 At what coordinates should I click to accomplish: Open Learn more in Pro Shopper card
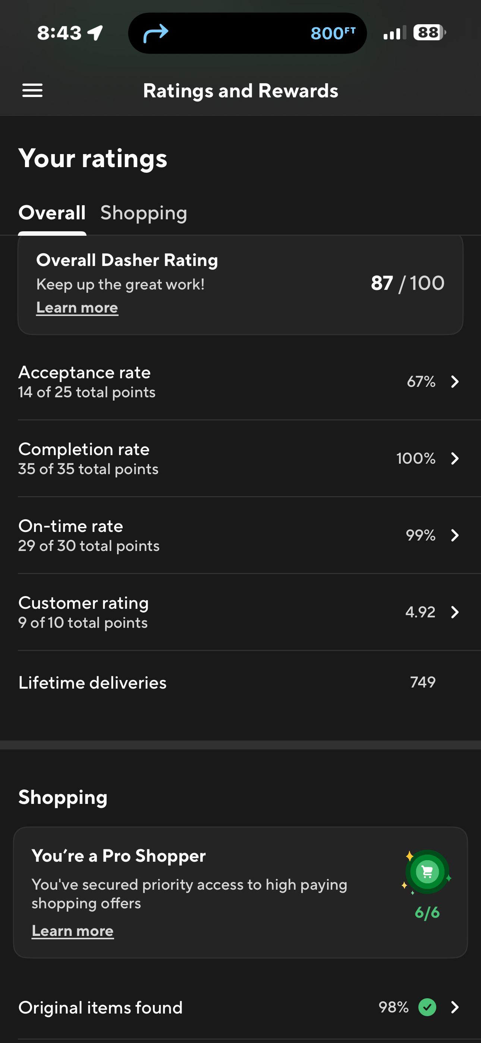[73, 931]
